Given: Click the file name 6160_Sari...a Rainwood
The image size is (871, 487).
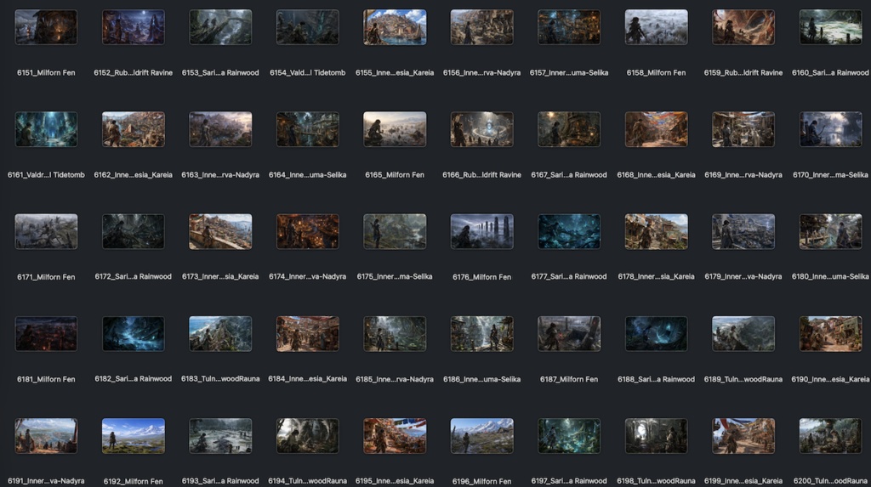Looking at the screenshot, I should [x=830, y=73].
